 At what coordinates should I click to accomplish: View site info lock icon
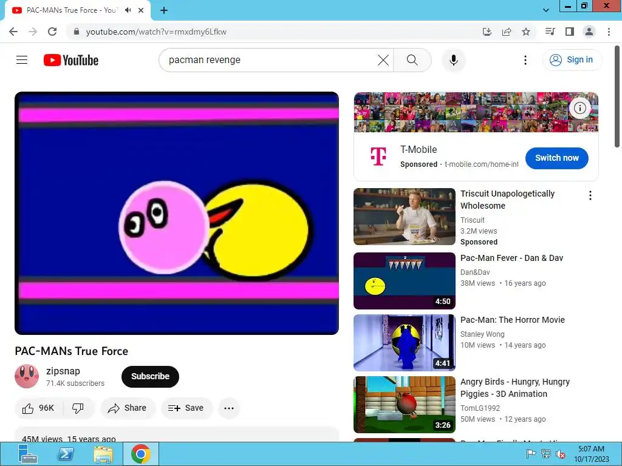pyautogui.click(x=77, y=32)
